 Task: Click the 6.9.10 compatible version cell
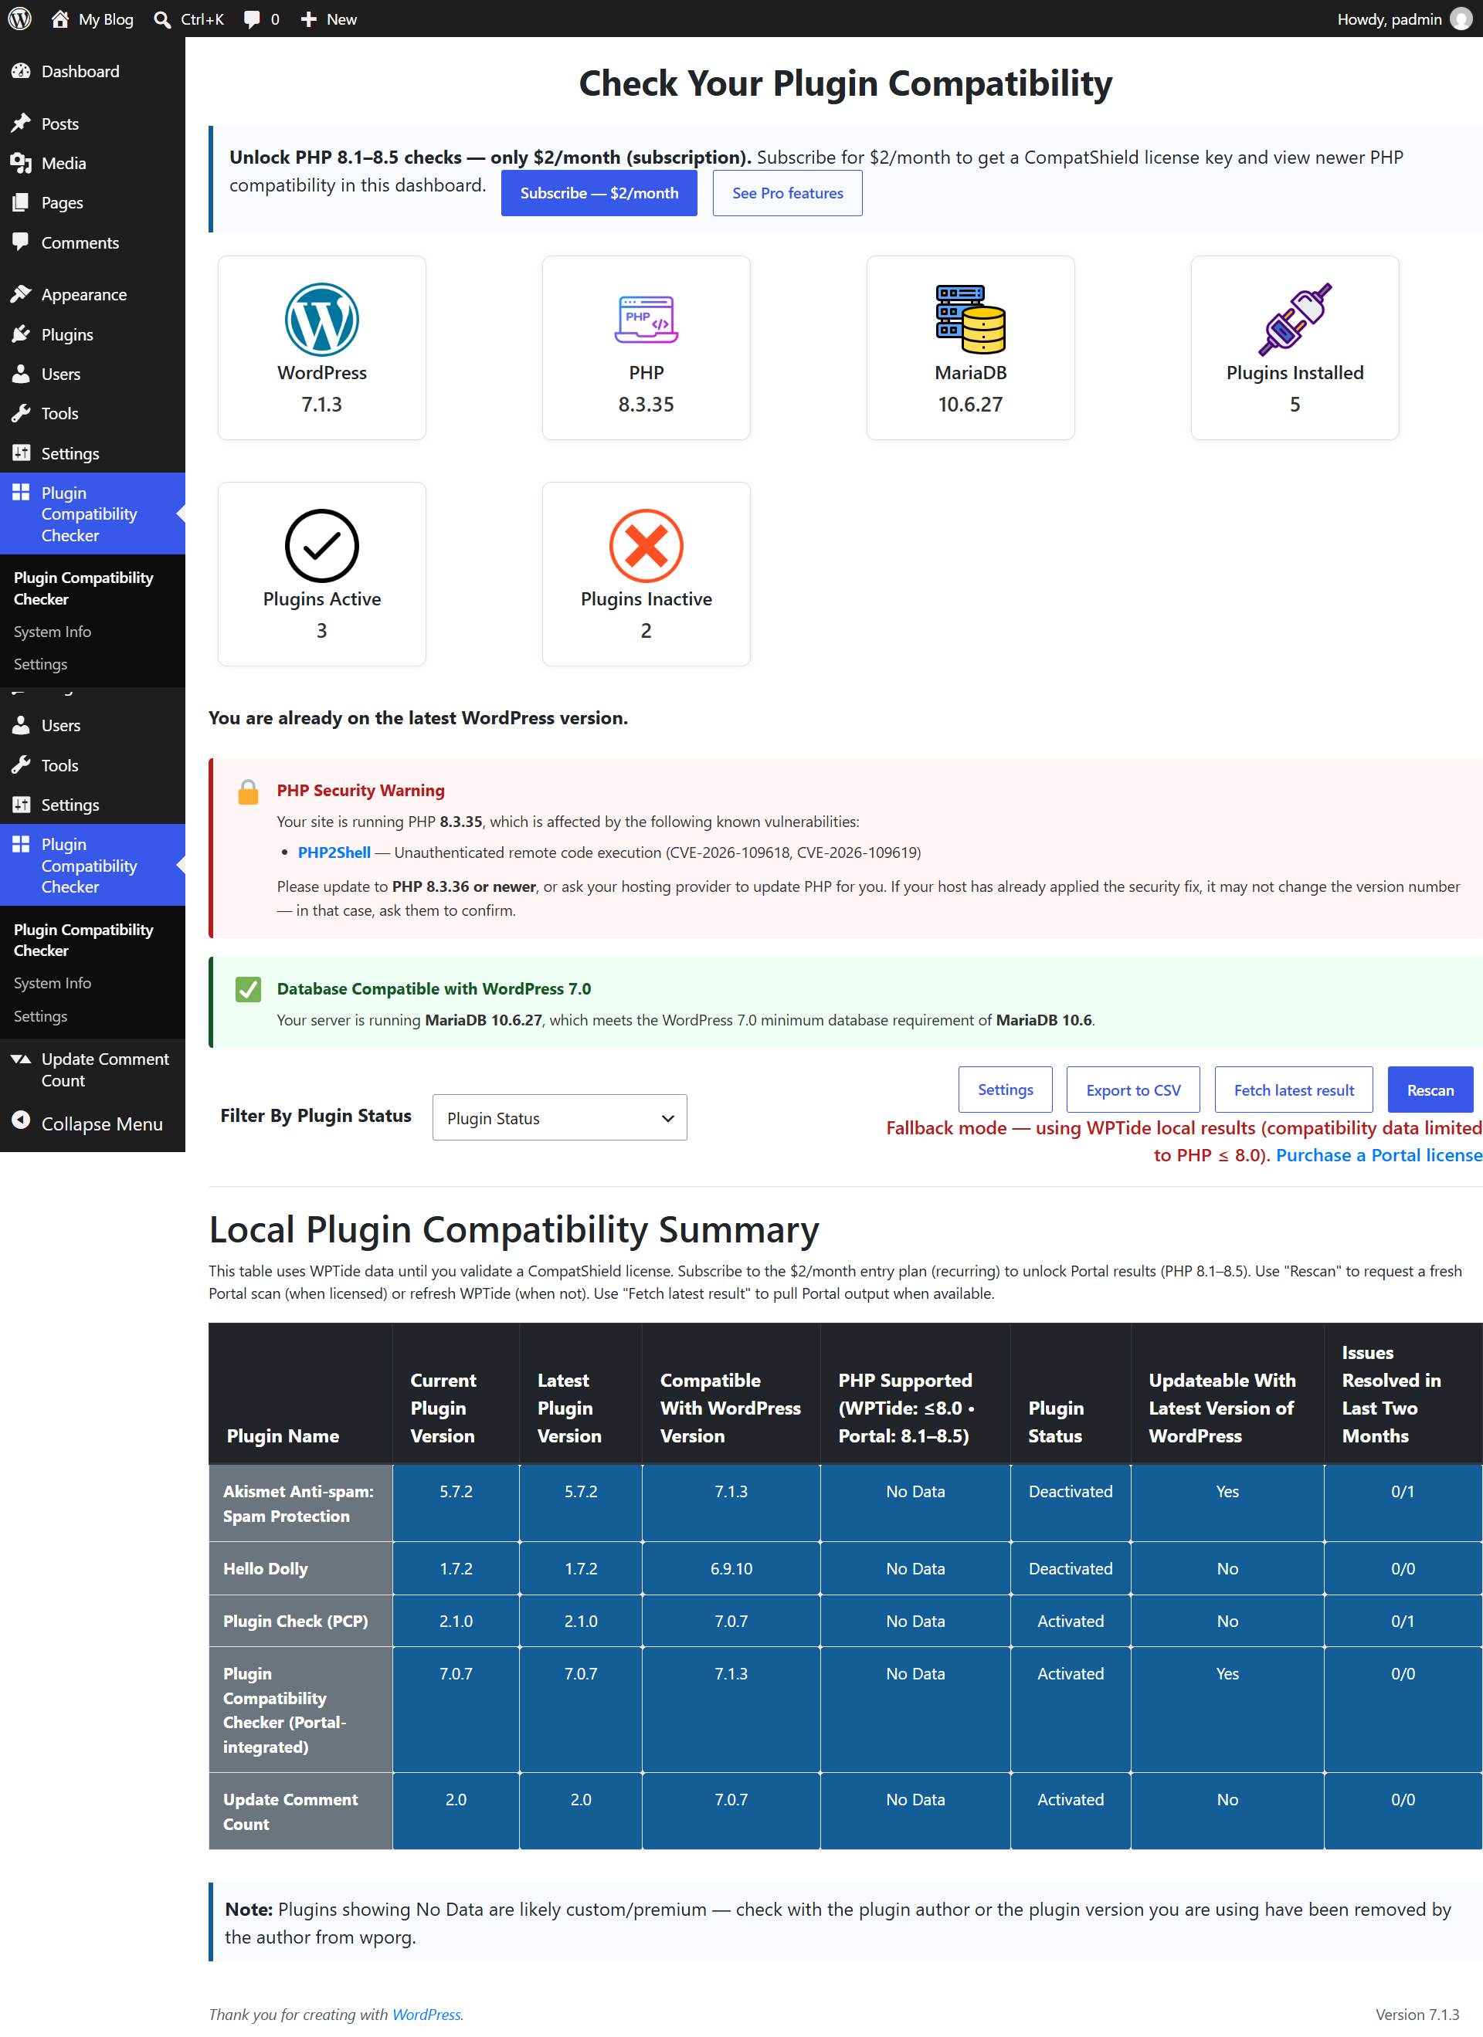[731, 1568]
